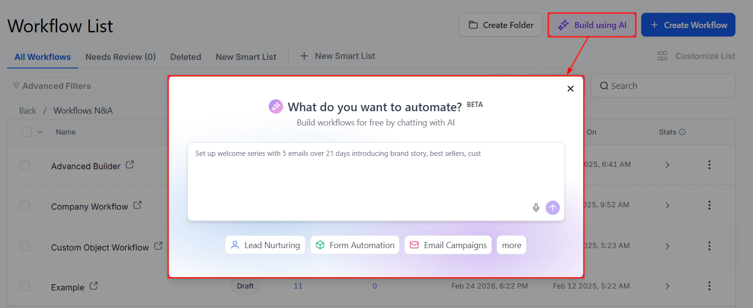Screen dimensions: 753x308
Task: Add a smart list with the plus New Smart List
Action: [x=337, y=56]
